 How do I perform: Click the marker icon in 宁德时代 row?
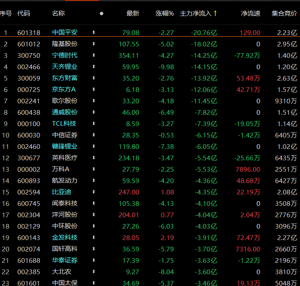tap(94, 55)
